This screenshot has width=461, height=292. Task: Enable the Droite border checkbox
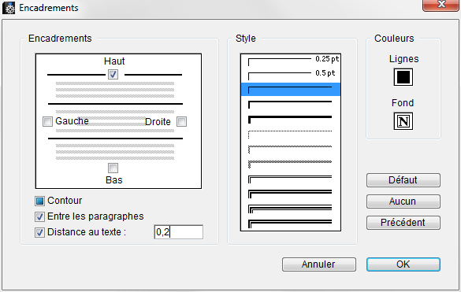click(182, 121)
